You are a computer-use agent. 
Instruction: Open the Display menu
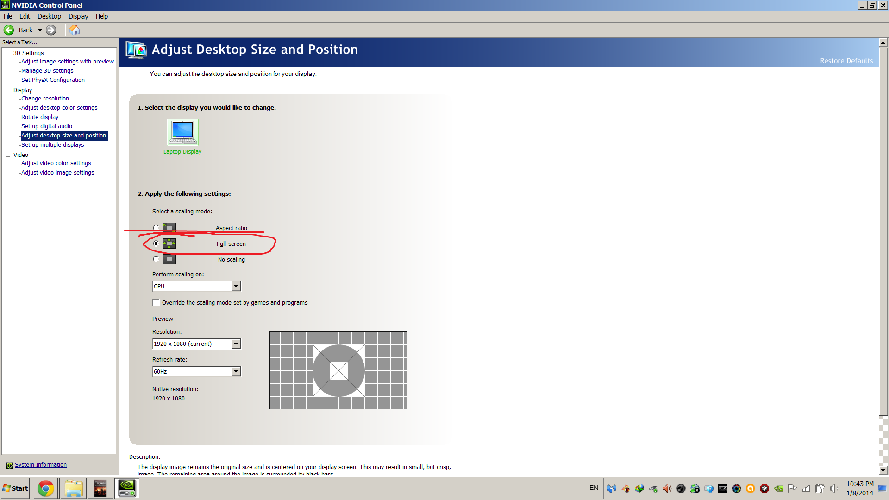point(78,16)
